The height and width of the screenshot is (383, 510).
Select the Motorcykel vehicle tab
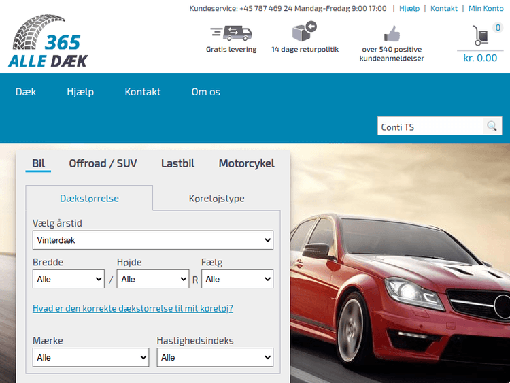pyautogui.click(x=246, y=163)
